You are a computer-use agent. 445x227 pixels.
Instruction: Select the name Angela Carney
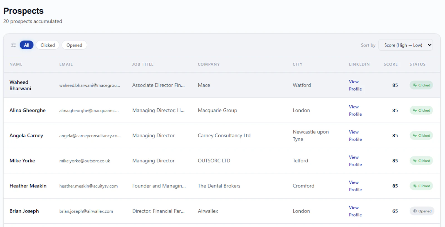pos(26,136)
